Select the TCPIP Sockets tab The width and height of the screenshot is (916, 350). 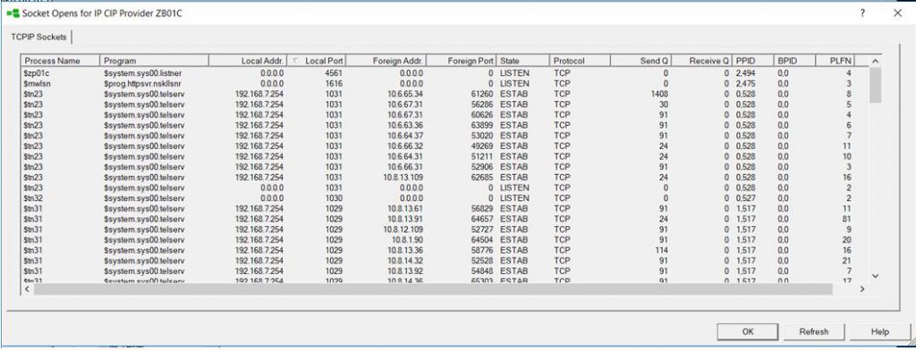tap(38, 37)
